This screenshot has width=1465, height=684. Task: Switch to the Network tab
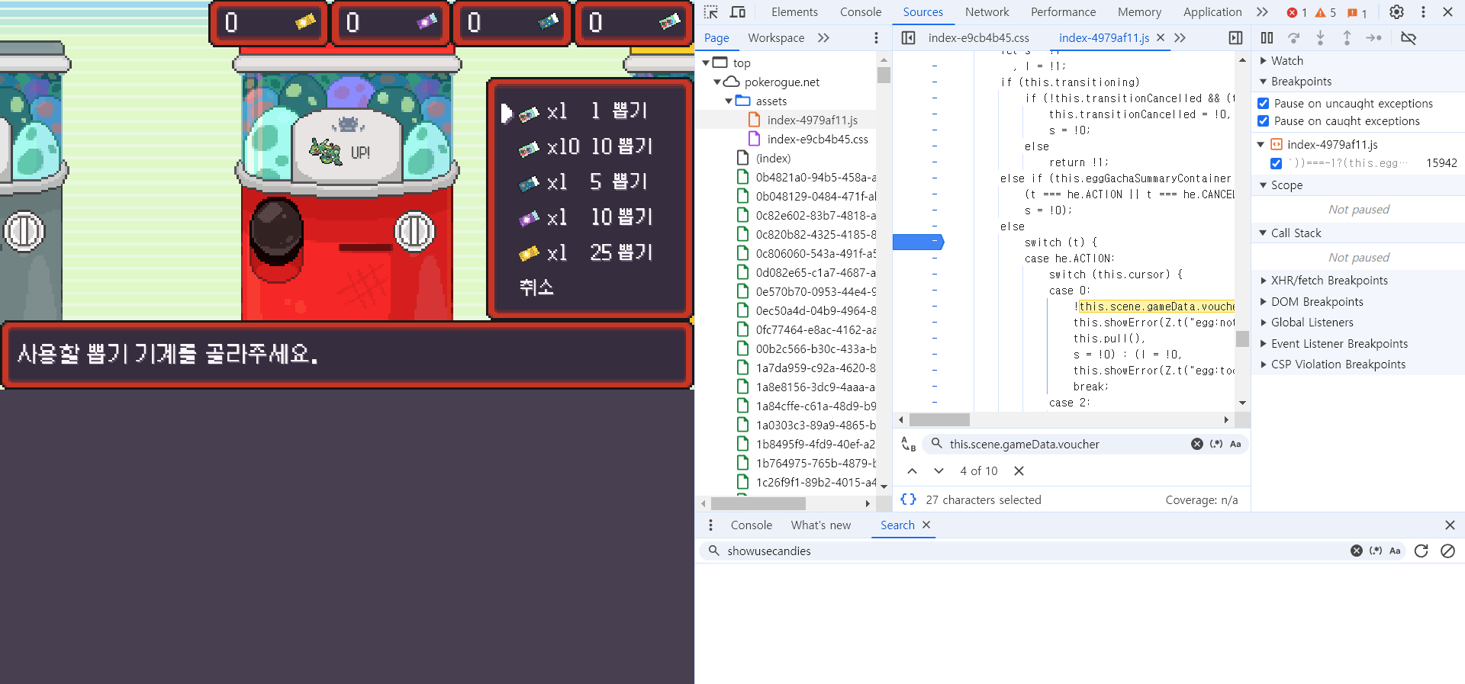coord(987,12)
